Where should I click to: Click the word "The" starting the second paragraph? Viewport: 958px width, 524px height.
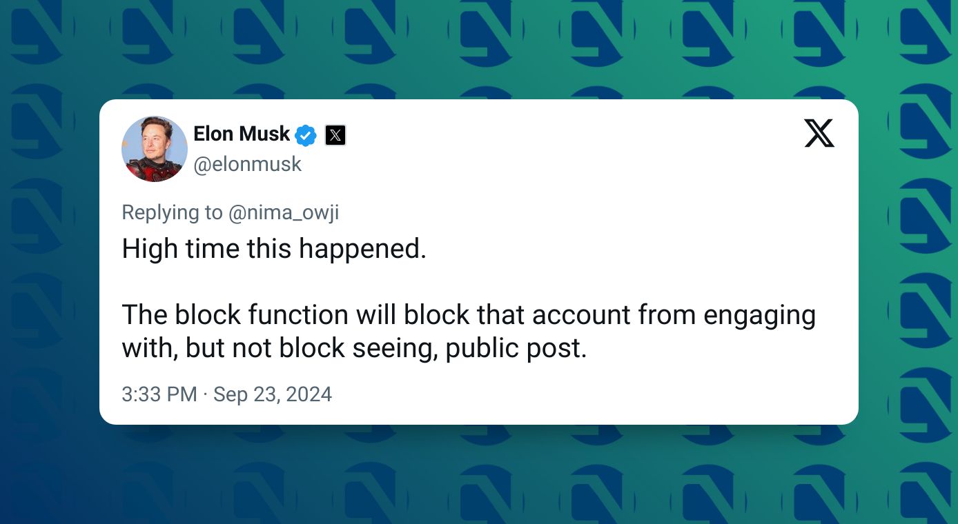pos(145,314)
